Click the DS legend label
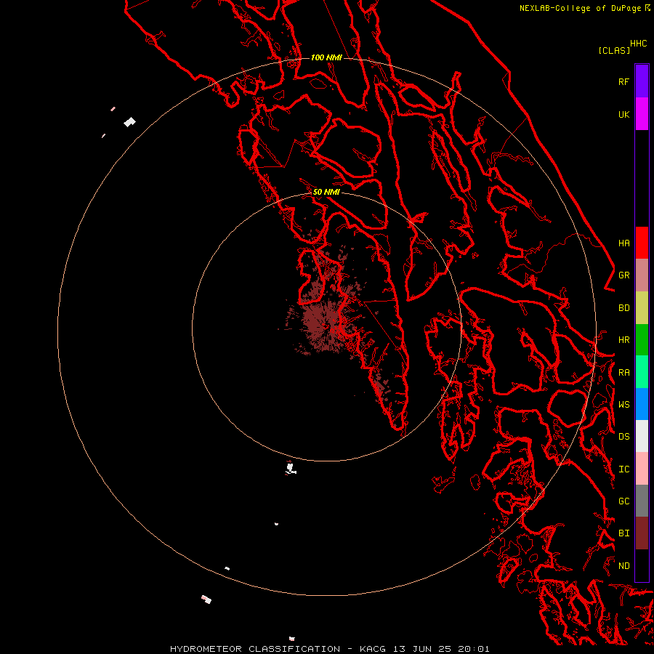 pyautogui.click(x=623, y=436)
